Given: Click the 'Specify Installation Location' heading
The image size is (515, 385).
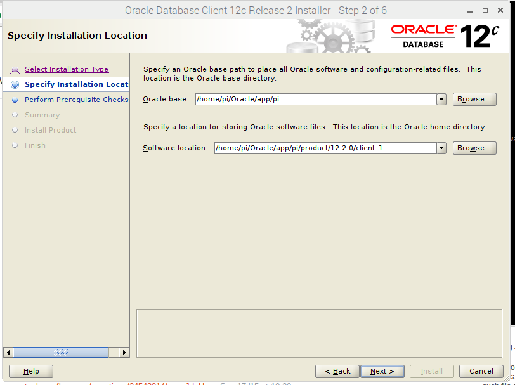Looking at the screenshot, I should 77,36.
